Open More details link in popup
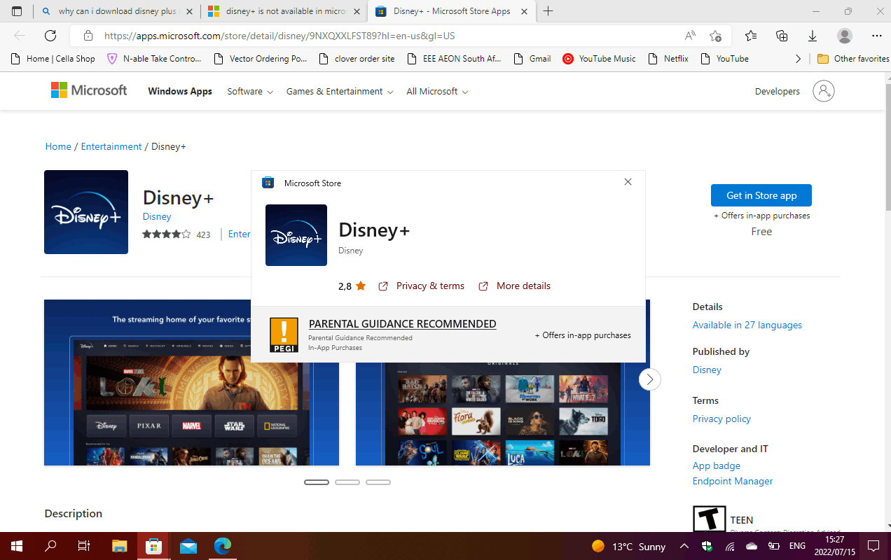 coord(515,286)
